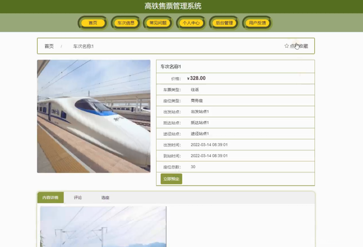Click 首页 in the breadcrumb
The width and height of the screenshot is (363, 247).
49,46
